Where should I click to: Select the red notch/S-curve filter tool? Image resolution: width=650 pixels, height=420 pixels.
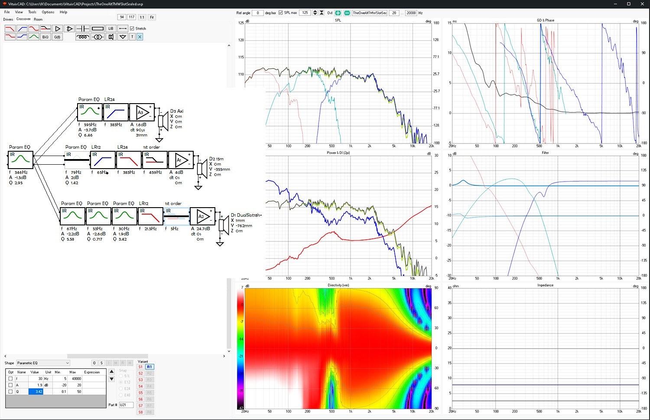pos(34,29)
